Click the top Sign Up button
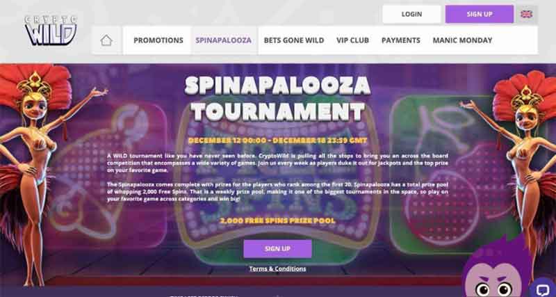Image resolution: width=556 pixels, height=297 pixels. pyautogui.click(x=480, y=14)
